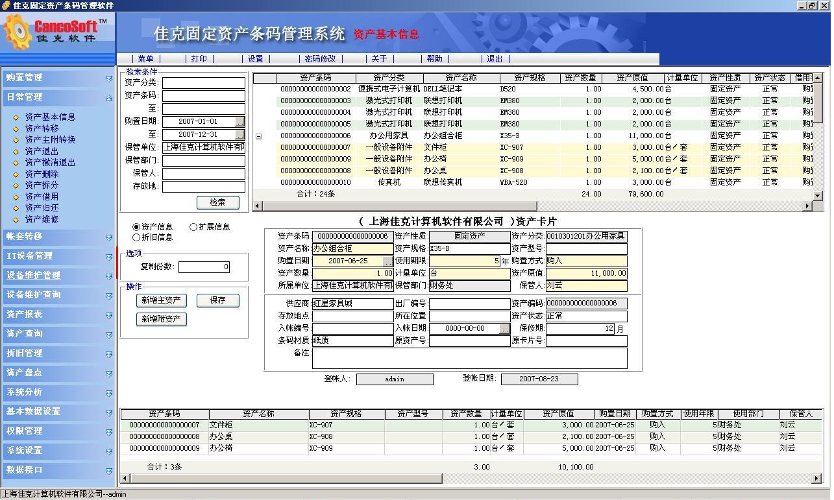Open the 打印 menu
The image size is (834, 500).
pyautogui.click(x=199, y=59)
